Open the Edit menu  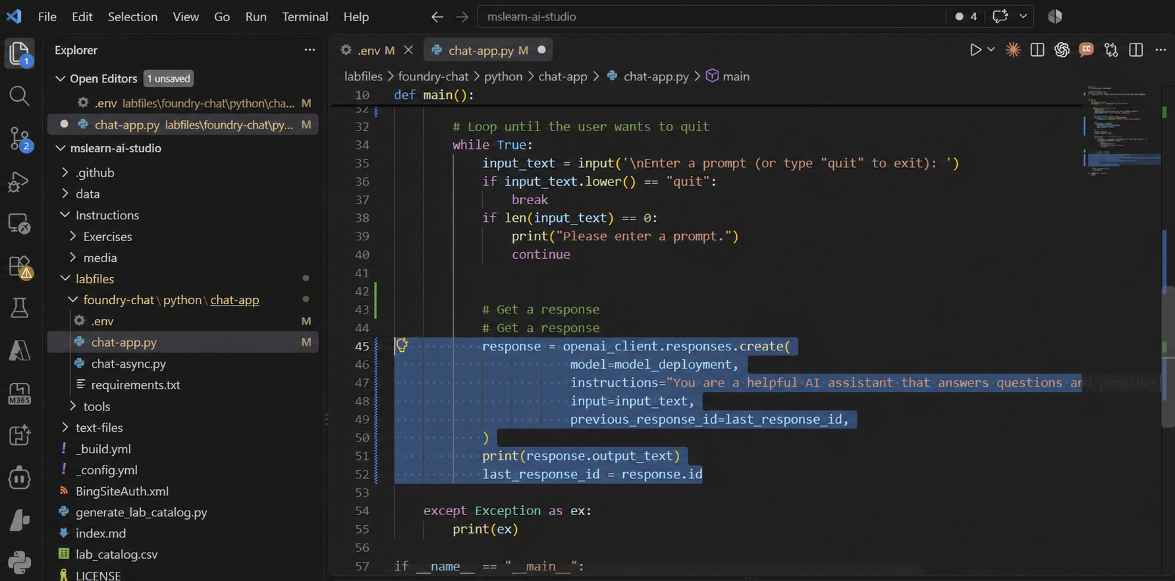click(x=82, y=16)
